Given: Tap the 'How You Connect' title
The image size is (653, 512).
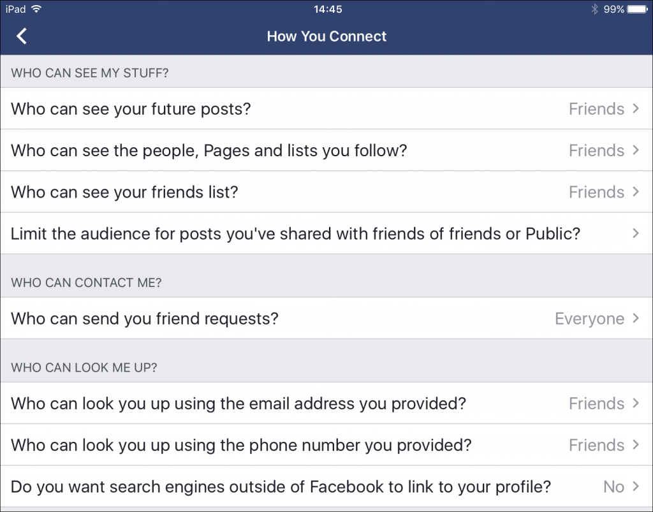Looking at the screenshot, I should click(326, 36).
